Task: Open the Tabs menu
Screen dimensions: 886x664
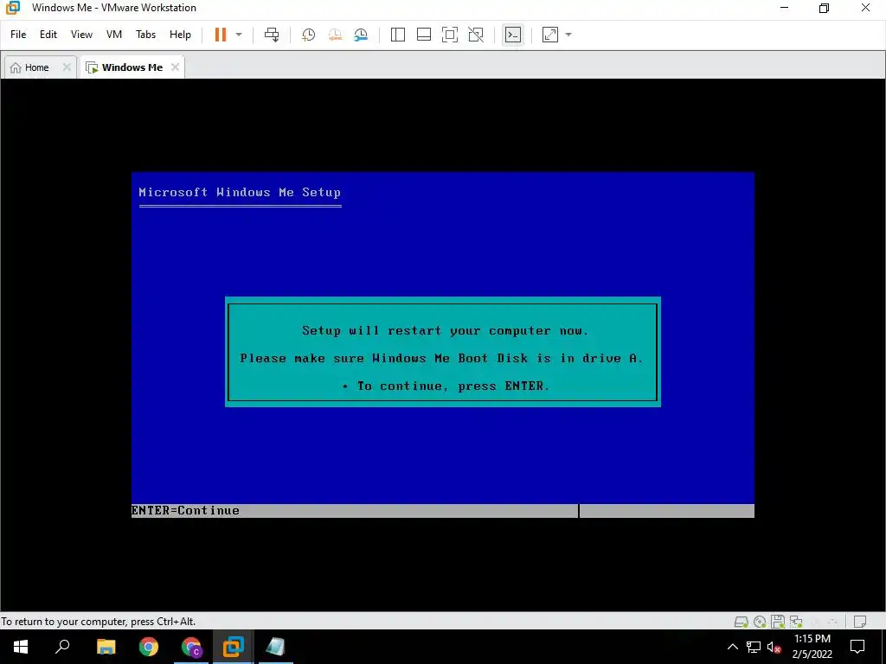Action: (145, 35)
